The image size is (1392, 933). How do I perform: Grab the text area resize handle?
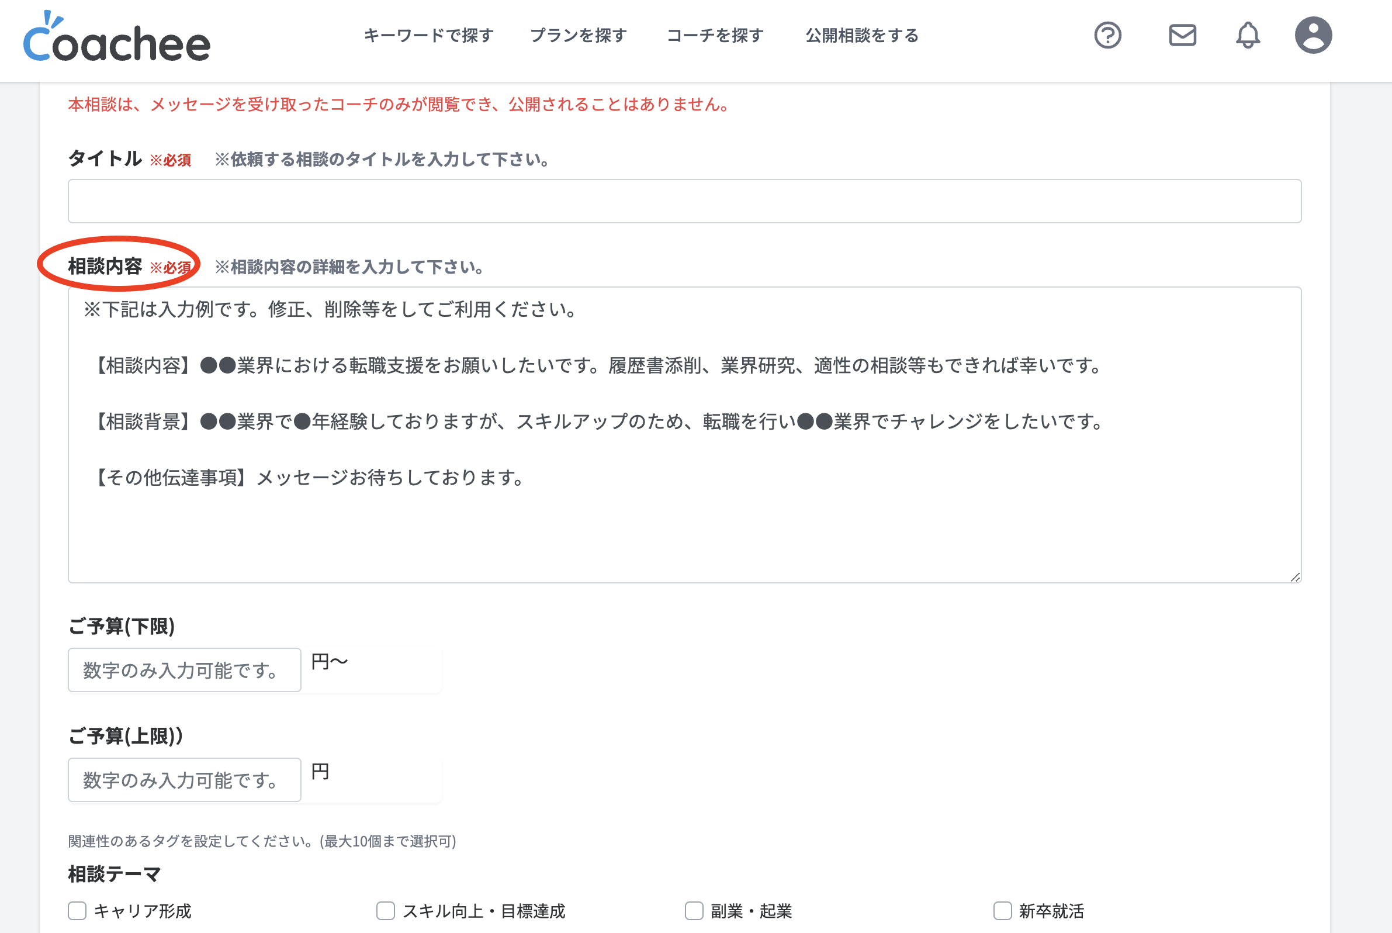point(1295,576)
